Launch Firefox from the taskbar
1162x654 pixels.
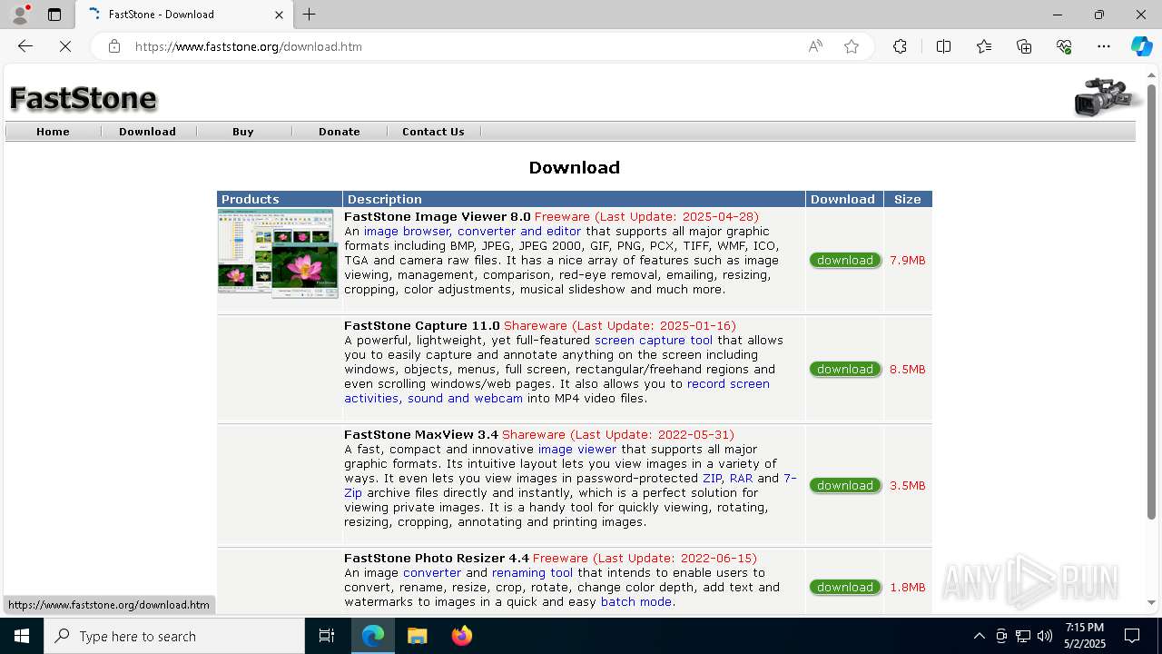coord(462,636)
